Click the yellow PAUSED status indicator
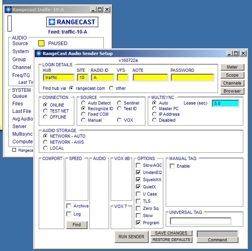 (x=41, y=43)
